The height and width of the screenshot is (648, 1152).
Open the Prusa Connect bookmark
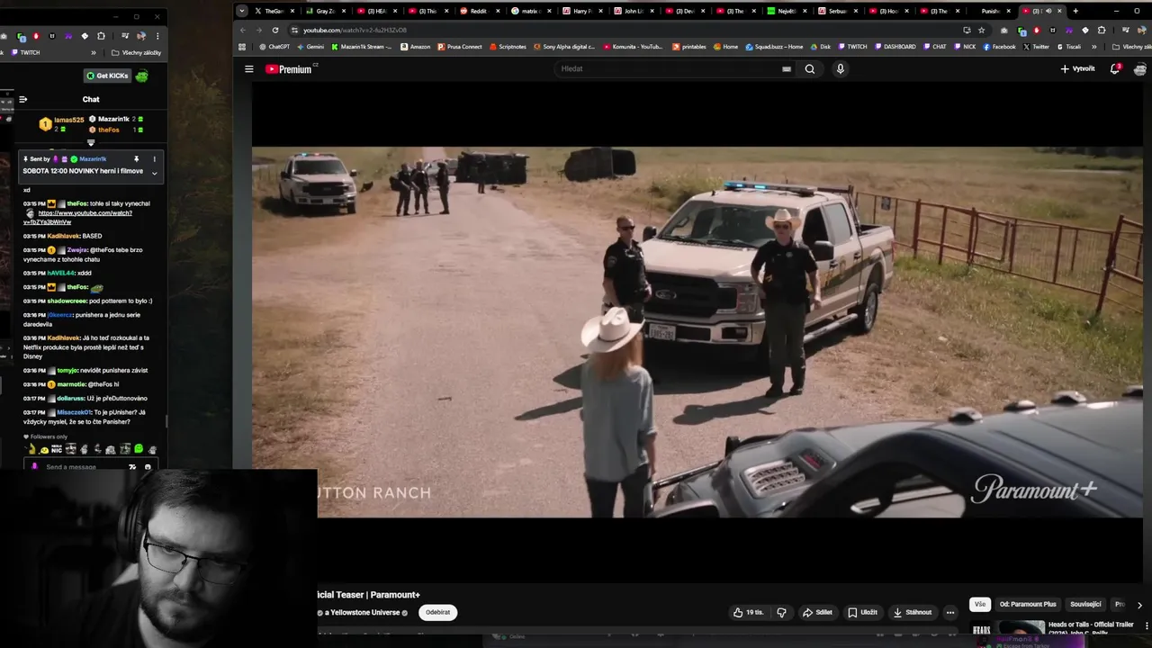[x=459, y=47]
